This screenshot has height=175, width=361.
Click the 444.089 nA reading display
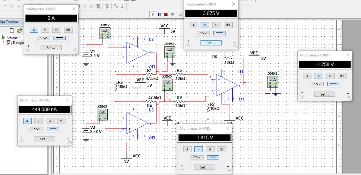pos(44,109)
